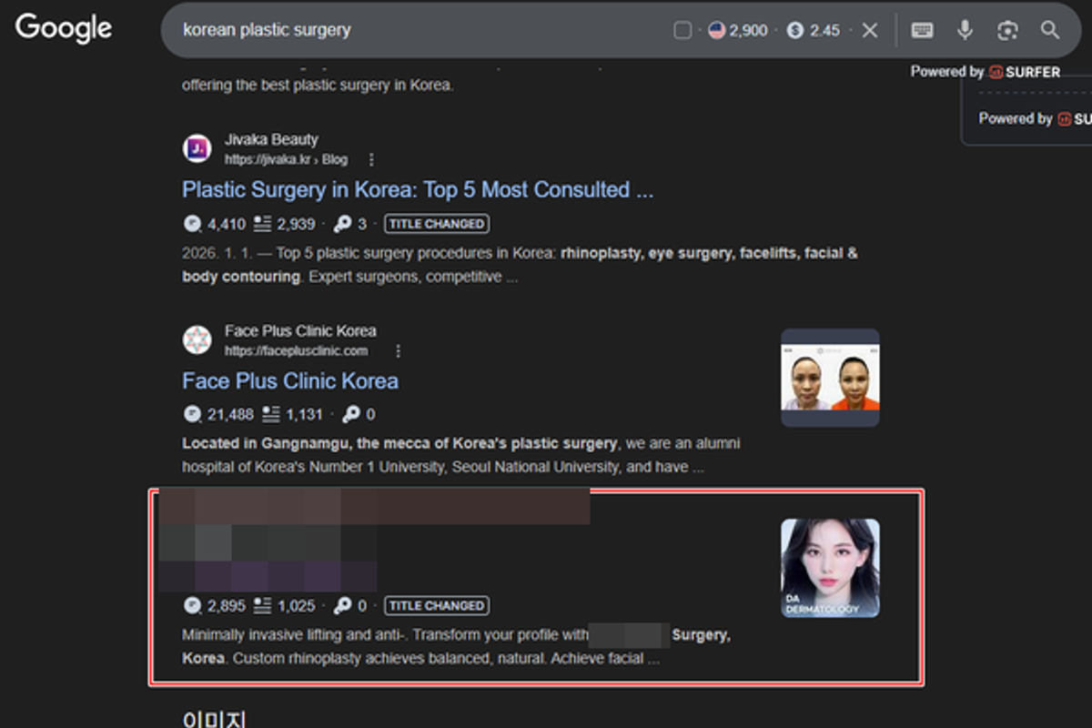This screenshot has height=728, width=1092.
Task: Click the Surfer logo in 'Powered by SURFER'
Action: click(1025, 72)
